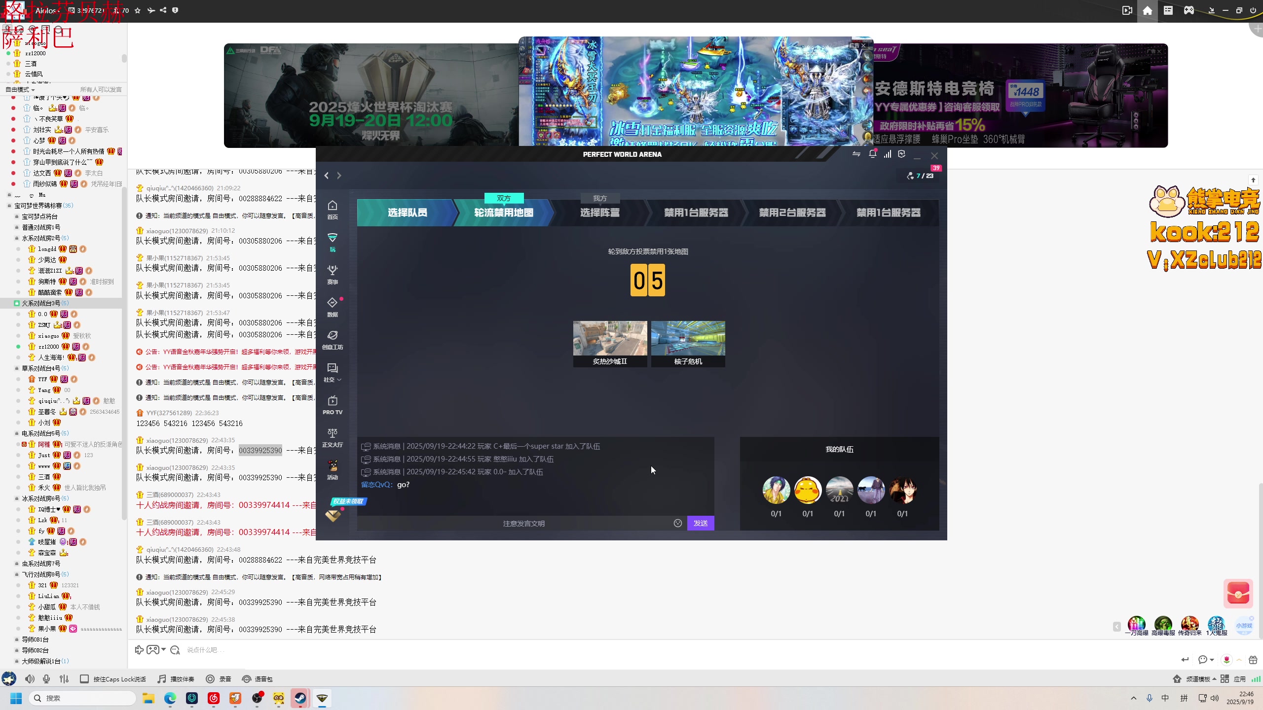1263x710 pixels.
Task: Open the emoji picker in Arena chat
Action: coord(678,523)
